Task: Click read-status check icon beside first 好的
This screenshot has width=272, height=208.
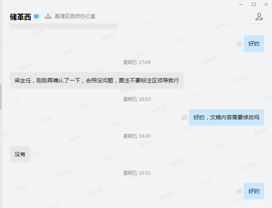Action: (239, 44)
